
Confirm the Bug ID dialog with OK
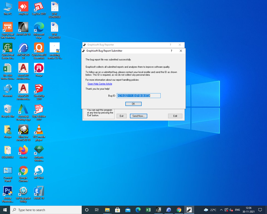[x=133, y=104]
